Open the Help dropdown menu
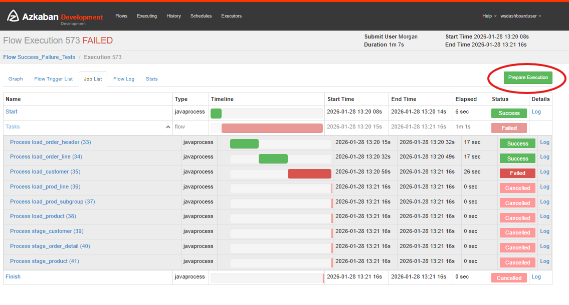 489,16
